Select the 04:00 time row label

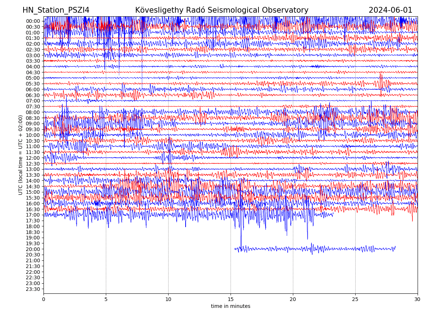pos(33,67)
